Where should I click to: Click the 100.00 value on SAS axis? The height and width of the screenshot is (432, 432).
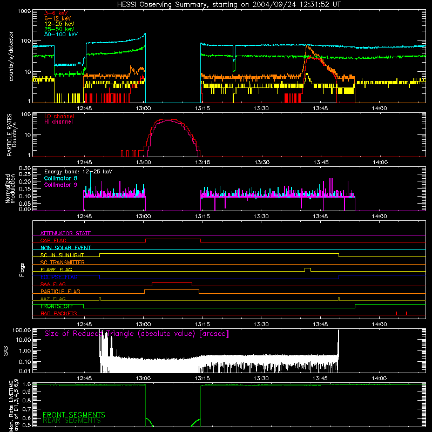click(22, 330)
